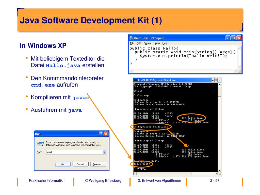Screen dimensions: 260x195
Task: Click the 'Hallo Welt!' output line
Action: [x=142, y=164]
